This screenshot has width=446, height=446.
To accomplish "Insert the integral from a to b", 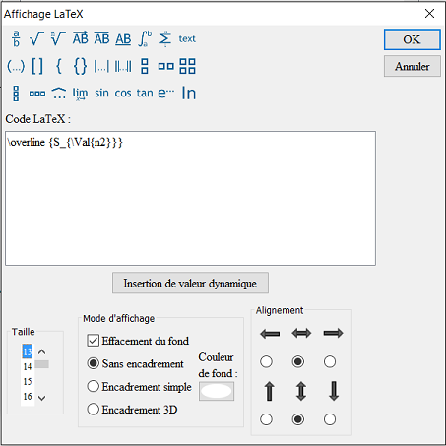I will [145, 38].
